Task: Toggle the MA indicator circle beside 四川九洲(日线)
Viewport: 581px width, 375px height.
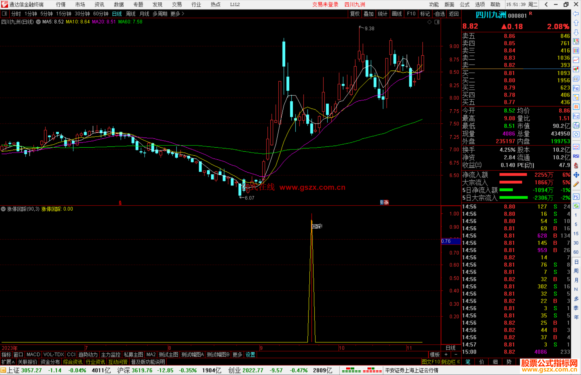Action: pos(38,22)
